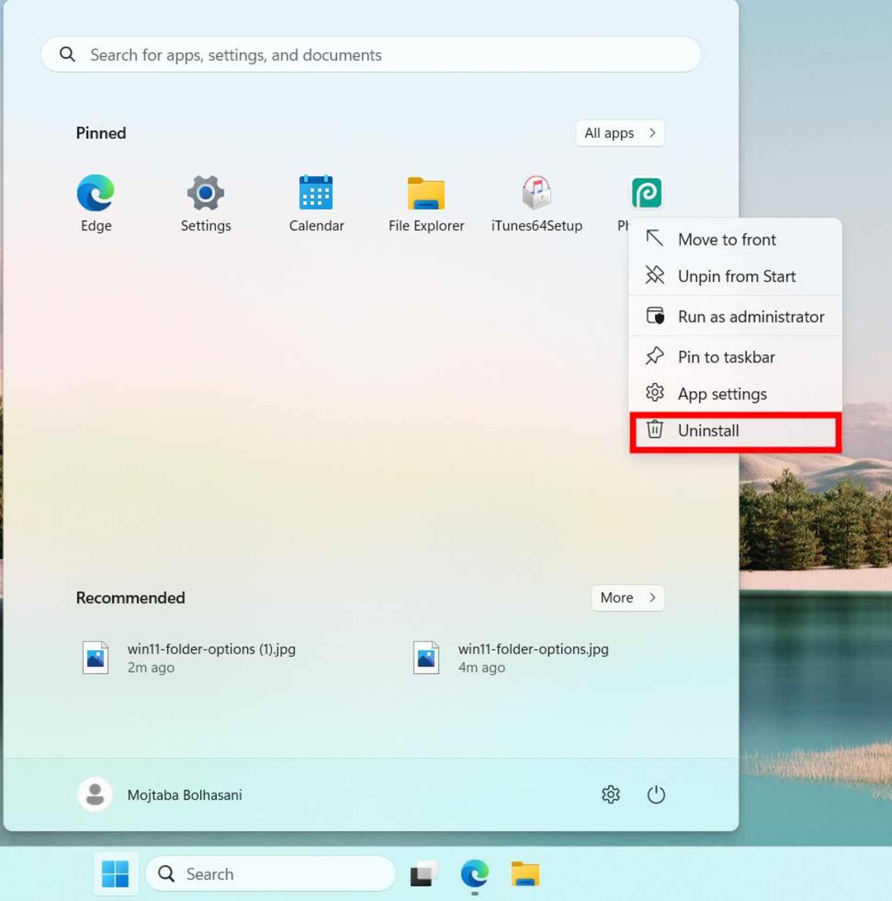Expand Recommended More section
892x901 pixels.
click(627, 597)
